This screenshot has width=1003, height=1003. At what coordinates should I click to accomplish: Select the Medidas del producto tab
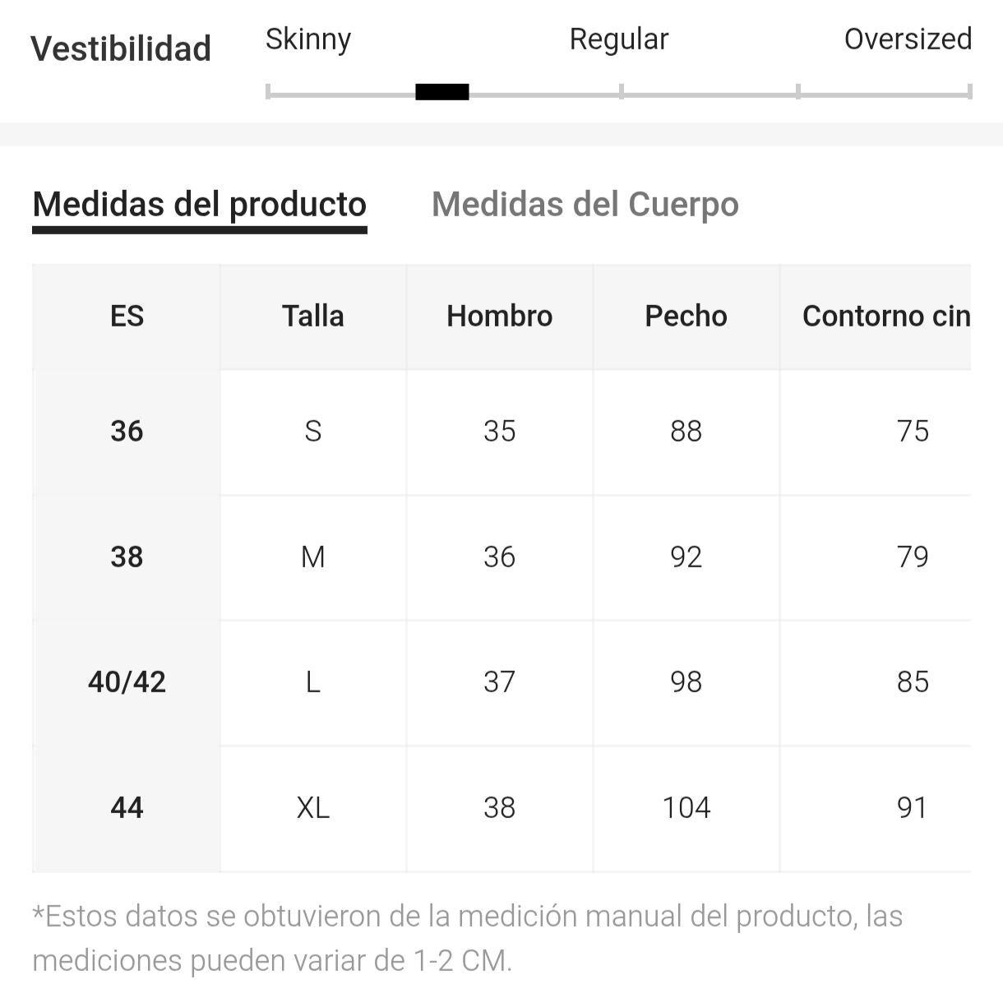tap(200, 205)
